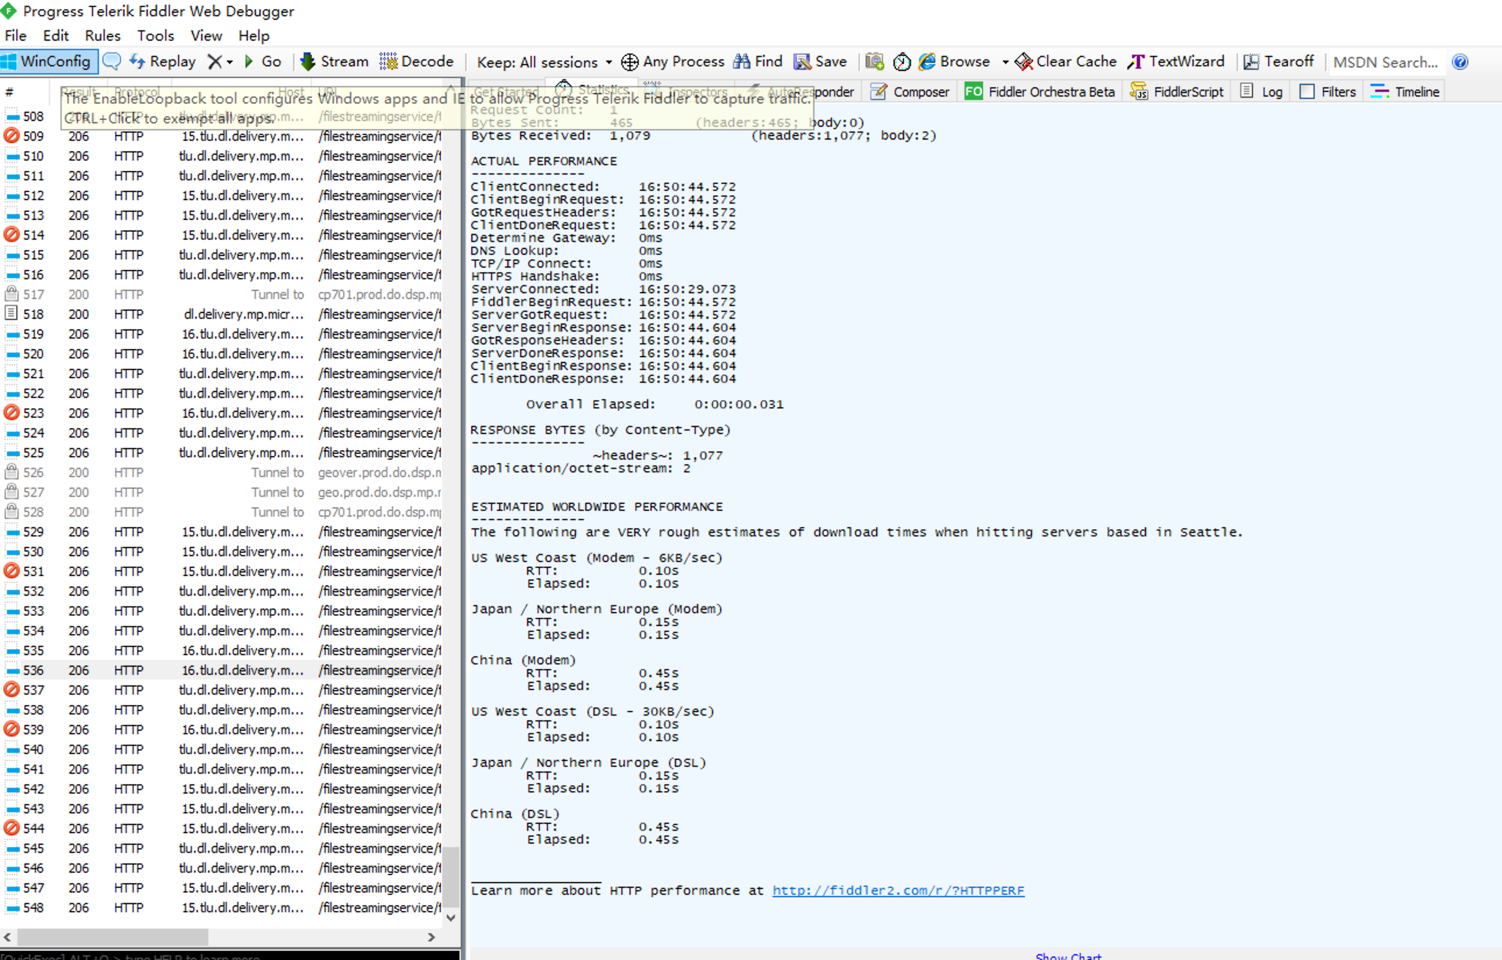The image size is (1502, 960).
Task: Select session number 548
Action: [x=34, y=908]
